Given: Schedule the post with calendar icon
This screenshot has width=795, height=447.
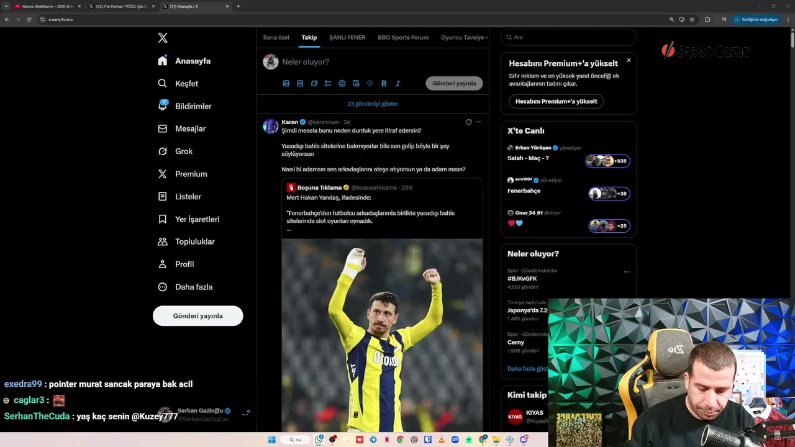Looking at the screenshot, I should 356,83.
